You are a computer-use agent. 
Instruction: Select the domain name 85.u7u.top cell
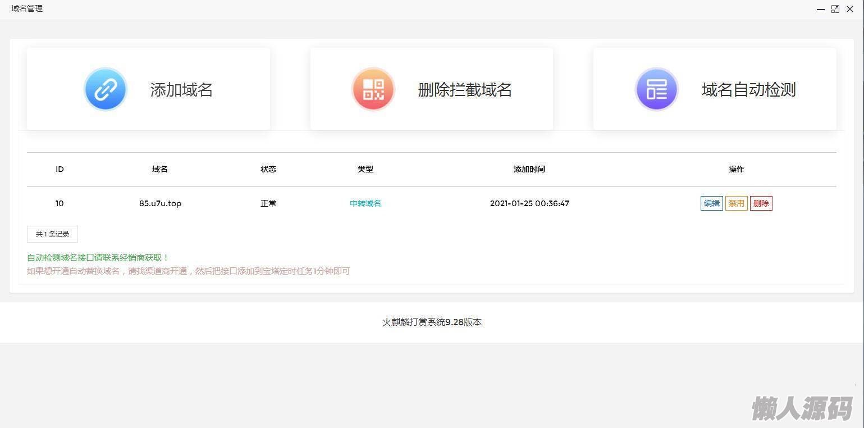point(160,203)
